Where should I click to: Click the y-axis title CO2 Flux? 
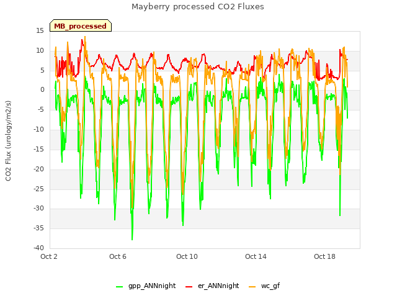pyautogui.click(x=8, y=141)
